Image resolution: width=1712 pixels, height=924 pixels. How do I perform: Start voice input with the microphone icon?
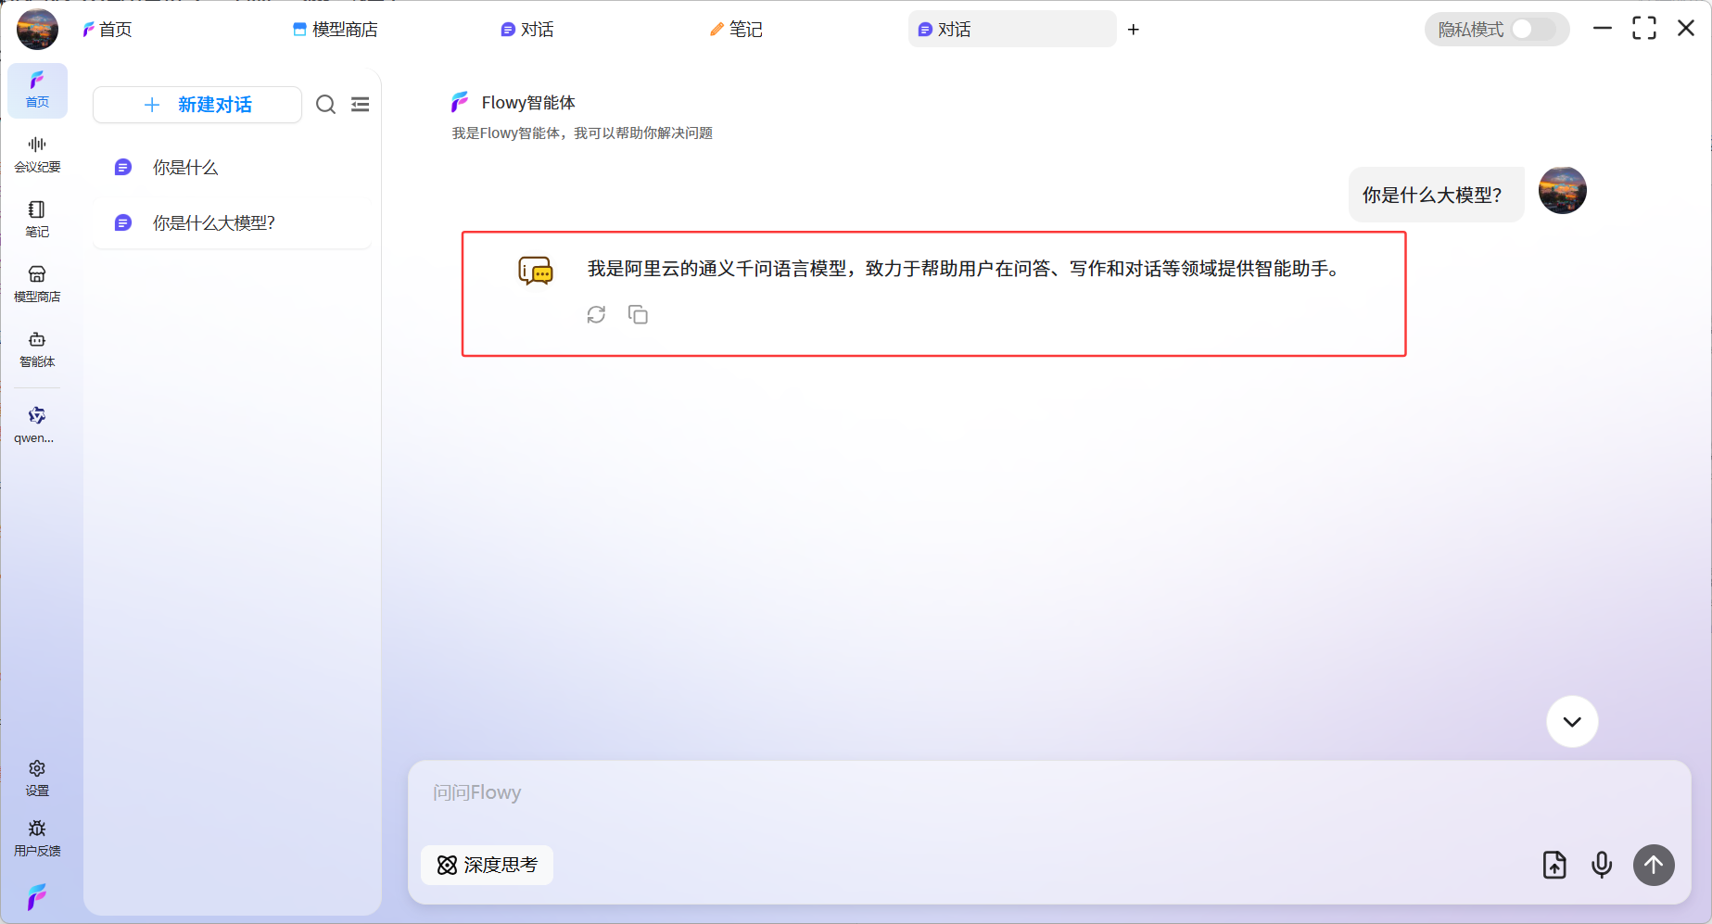click(x=1602, y=865)
